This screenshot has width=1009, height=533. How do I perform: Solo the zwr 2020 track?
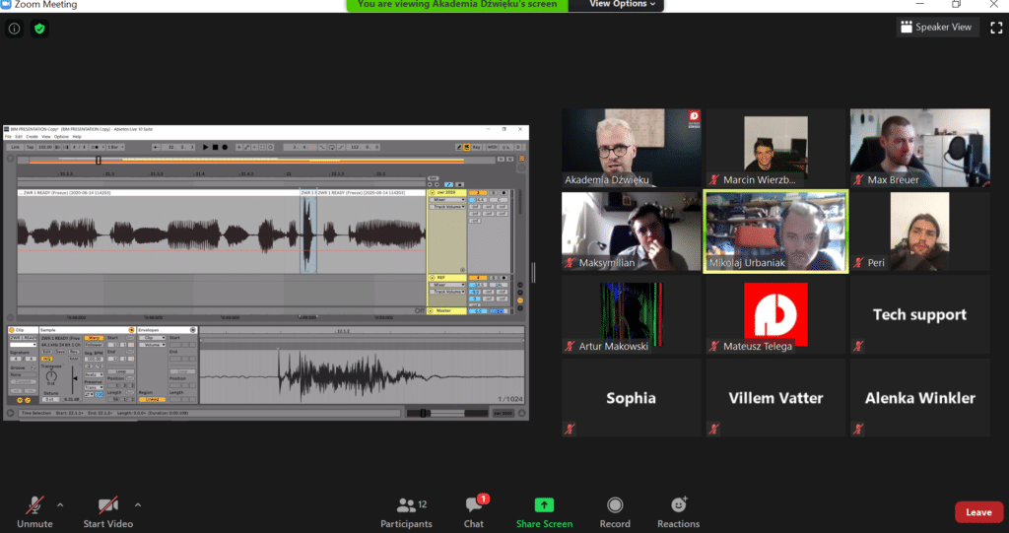(x=494, y=192)
